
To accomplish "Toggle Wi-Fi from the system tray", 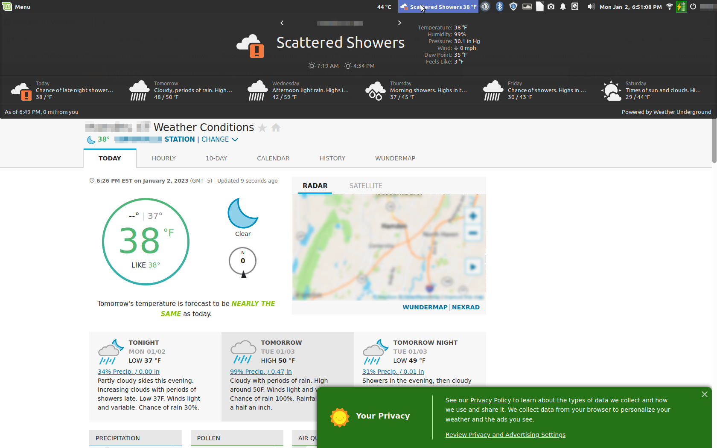I will tap(669, 6).
